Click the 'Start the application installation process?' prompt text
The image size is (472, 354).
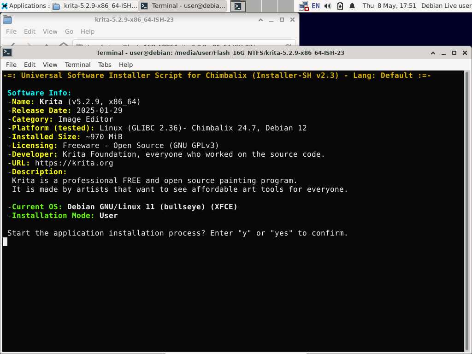177,233
